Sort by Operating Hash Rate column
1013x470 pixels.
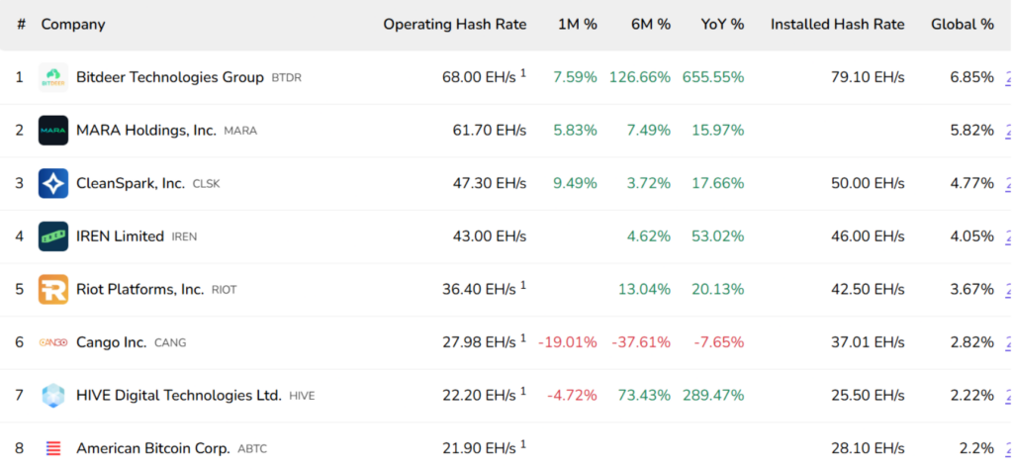(454, 24)
